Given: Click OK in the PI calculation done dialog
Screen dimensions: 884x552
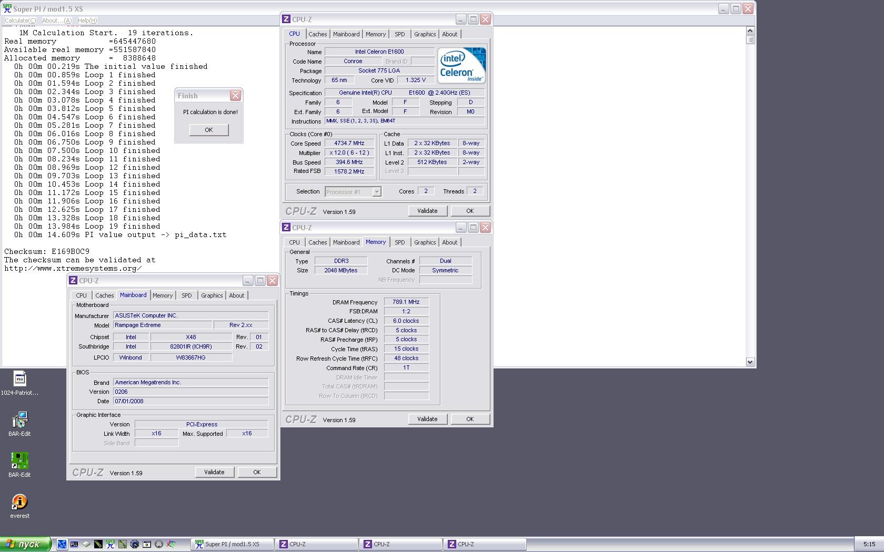Looking at the screenshot, I should (209, 130).
